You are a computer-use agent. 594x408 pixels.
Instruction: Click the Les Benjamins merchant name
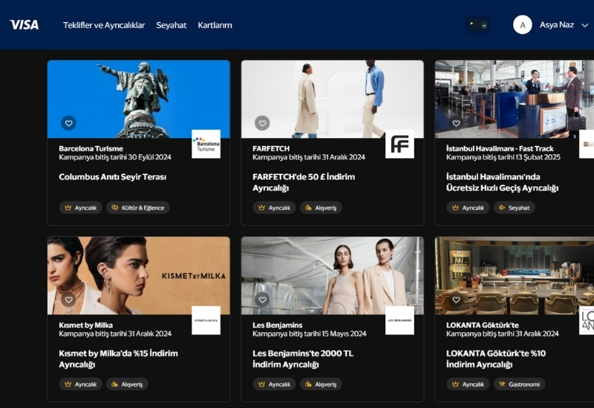click(x=277, y=325)
